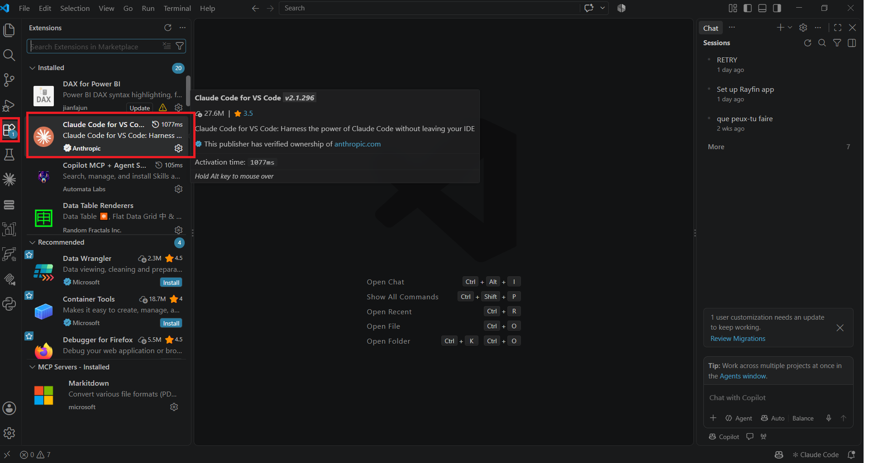The image size is (869, 463).
Task: Open the Agent mode dropdown in chat
Action: click(x=739, y=418)
